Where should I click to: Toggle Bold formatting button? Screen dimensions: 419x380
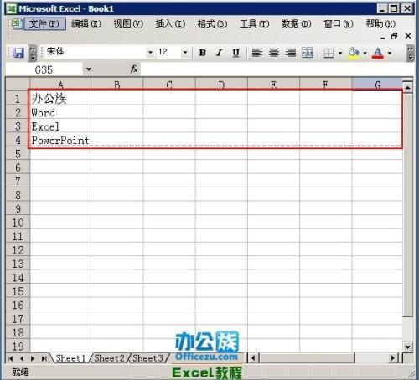(203, 53)
